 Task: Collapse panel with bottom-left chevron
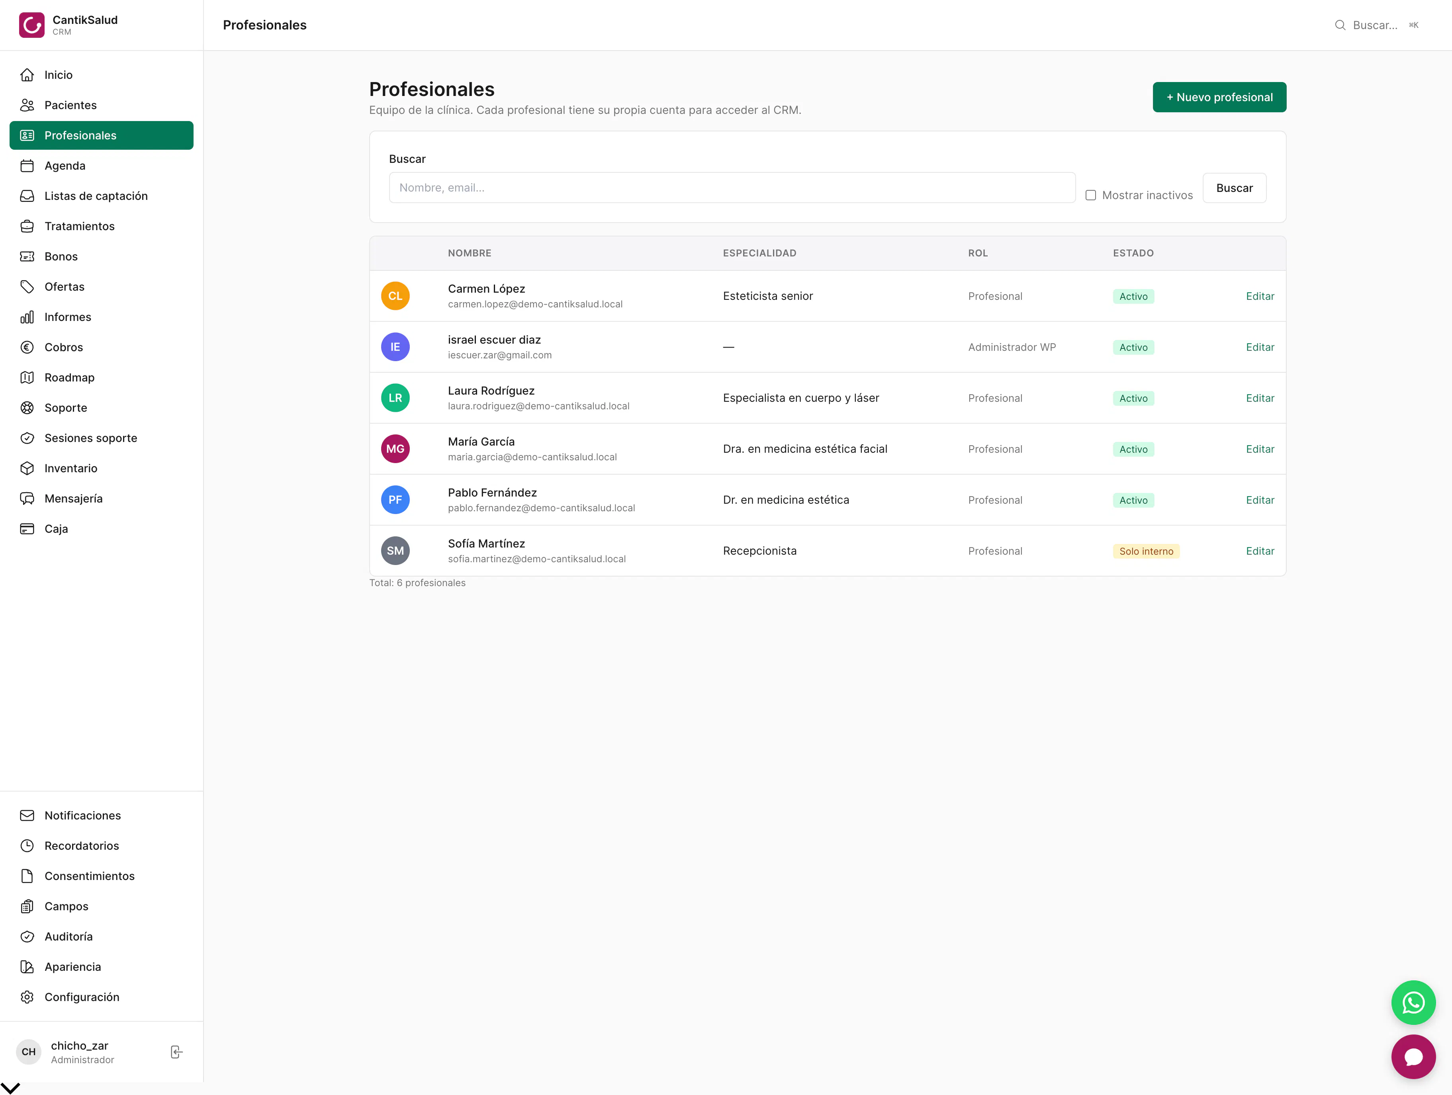[10, 1088]
